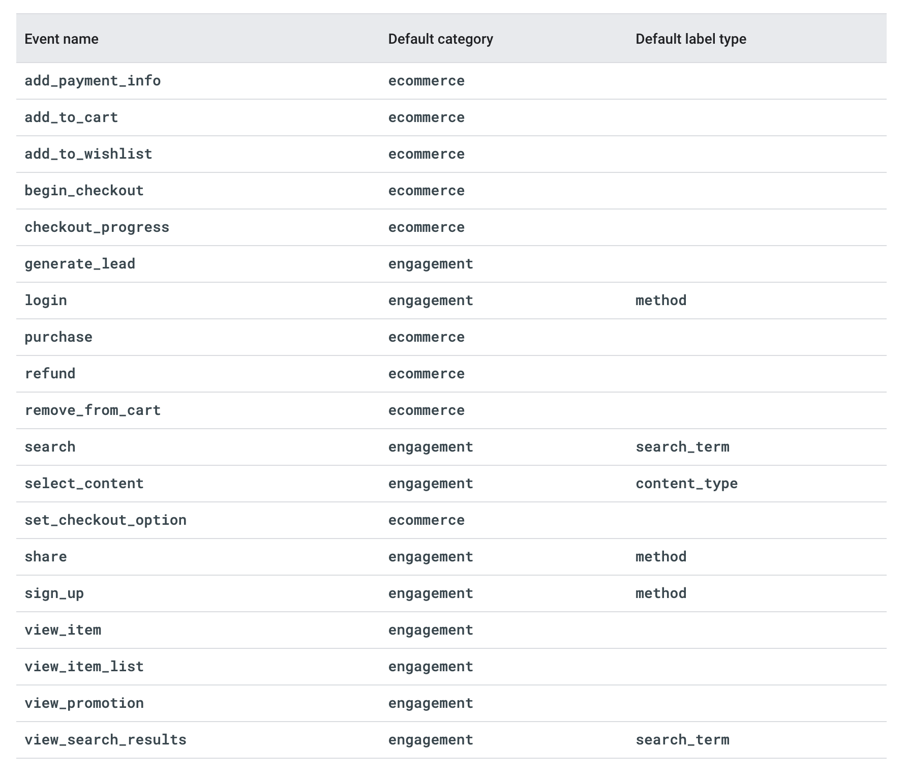Click the add_to_cart event name

pos(71,117)
